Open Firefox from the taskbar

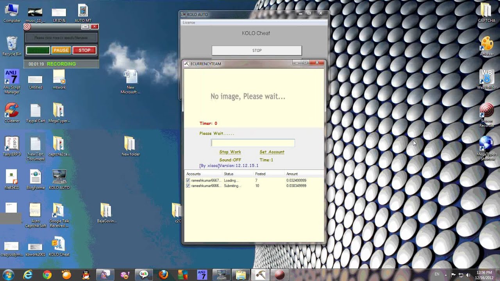(x=163, y=275)
